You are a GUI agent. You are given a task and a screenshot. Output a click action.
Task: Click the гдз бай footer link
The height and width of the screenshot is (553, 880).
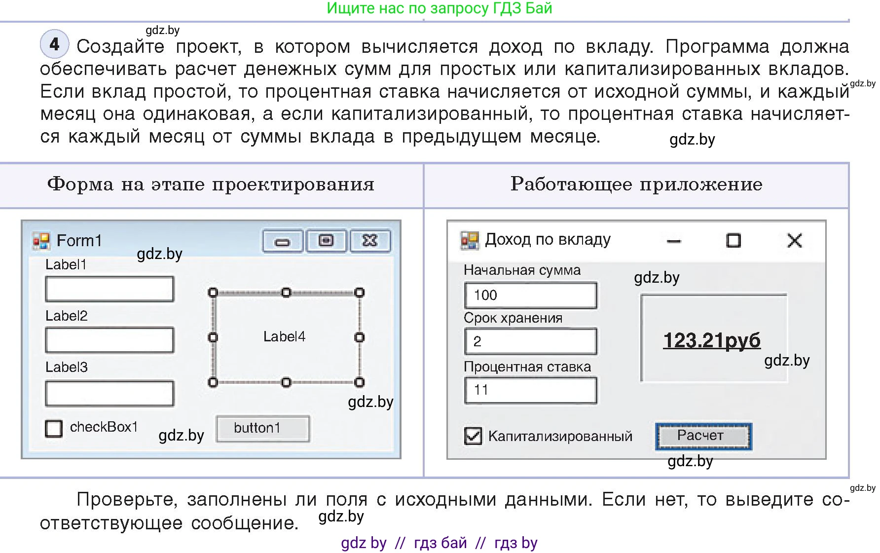click(440, 543)
